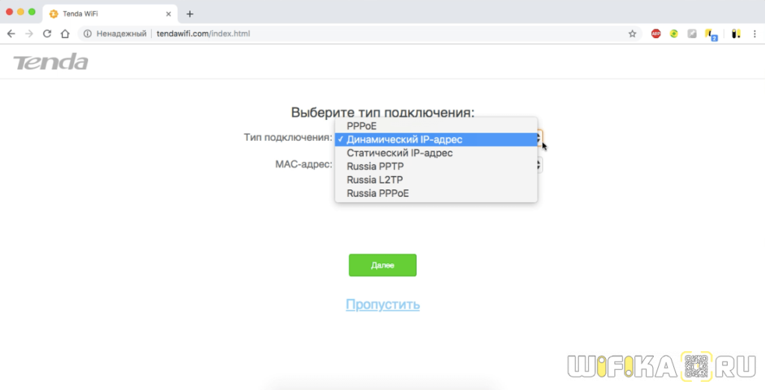Go to the browser home page
The image size is (765, 390).
pyautogui.click(x=65, y=34)
